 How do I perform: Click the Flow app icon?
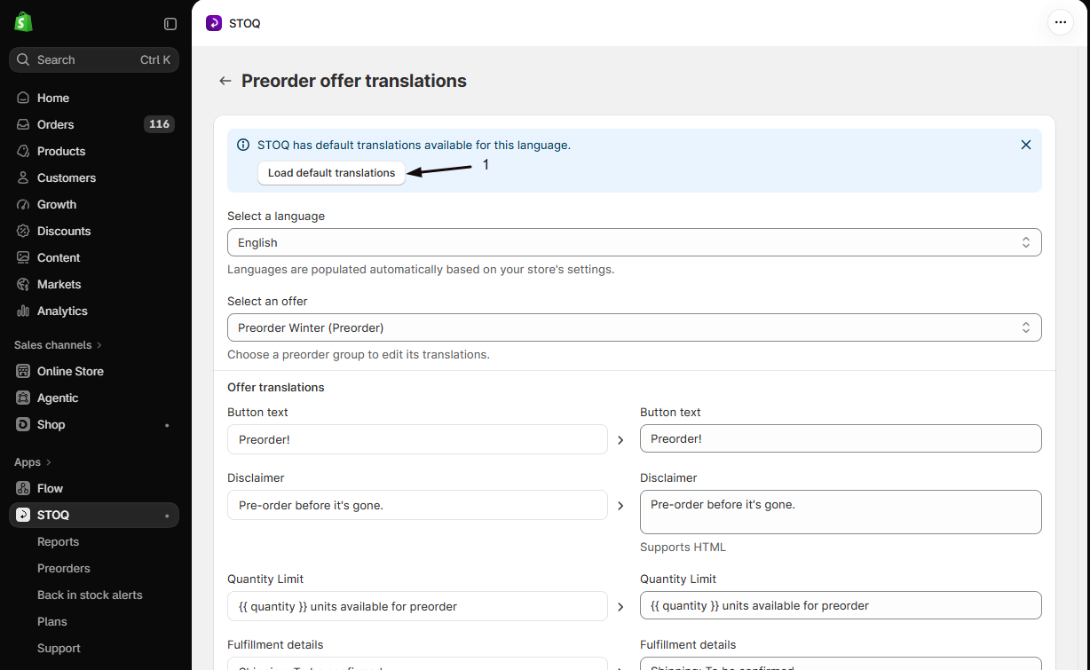(23, 488)
